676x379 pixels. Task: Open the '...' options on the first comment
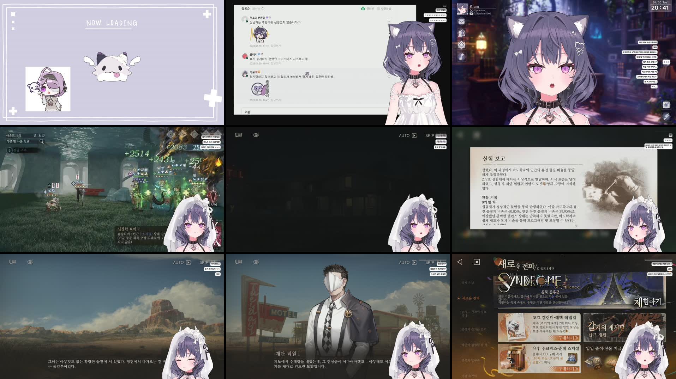coord(389,17)
